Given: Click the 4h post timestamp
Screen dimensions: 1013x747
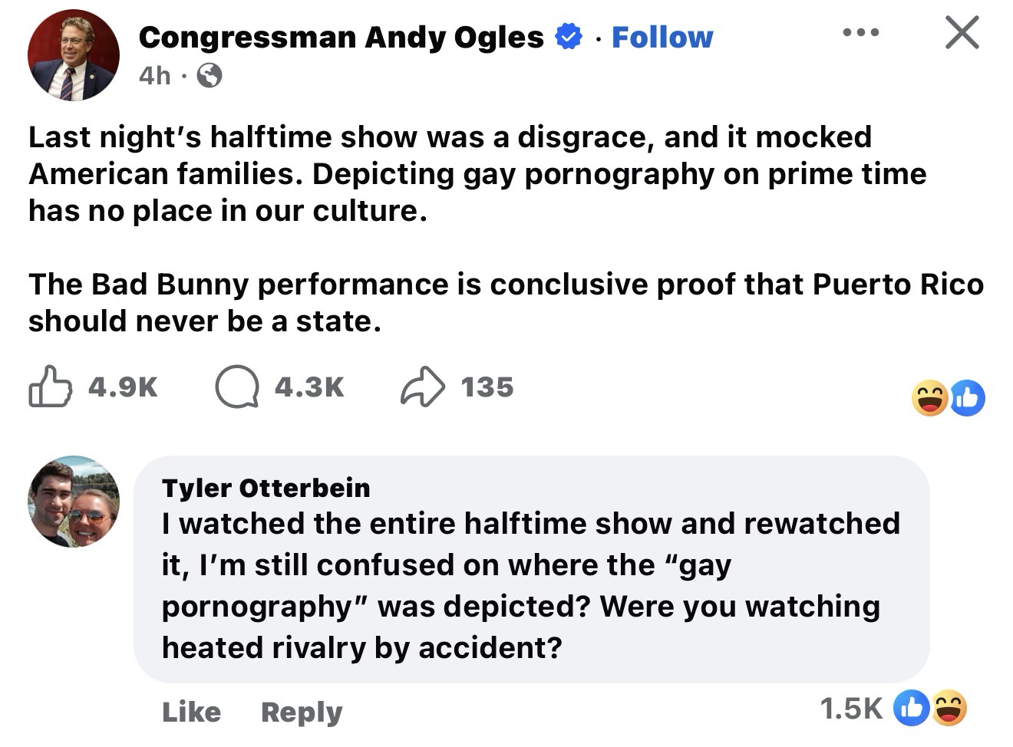Looking at the screenshot, I should click(155, 75).
